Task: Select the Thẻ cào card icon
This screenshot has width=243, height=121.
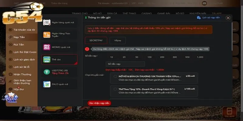Action: tap(47, 59)
